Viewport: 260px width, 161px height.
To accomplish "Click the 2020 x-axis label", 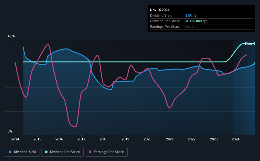I will pyautogui.click(x=148, y=139).
